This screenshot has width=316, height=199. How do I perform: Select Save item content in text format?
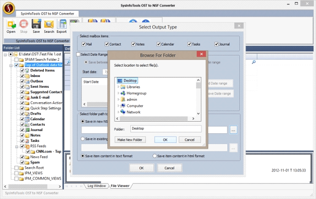click(82, 156)
